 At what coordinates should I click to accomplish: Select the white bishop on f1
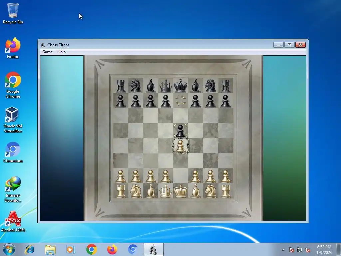coord(196,191)
